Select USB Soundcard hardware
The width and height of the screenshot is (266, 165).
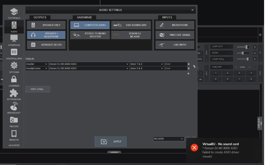click(x=131, y=25)
